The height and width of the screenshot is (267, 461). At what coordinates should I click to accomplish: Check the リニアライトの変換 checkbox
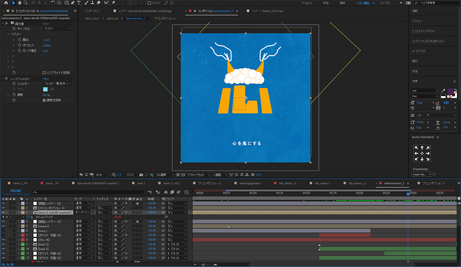(x=44, y=73)
